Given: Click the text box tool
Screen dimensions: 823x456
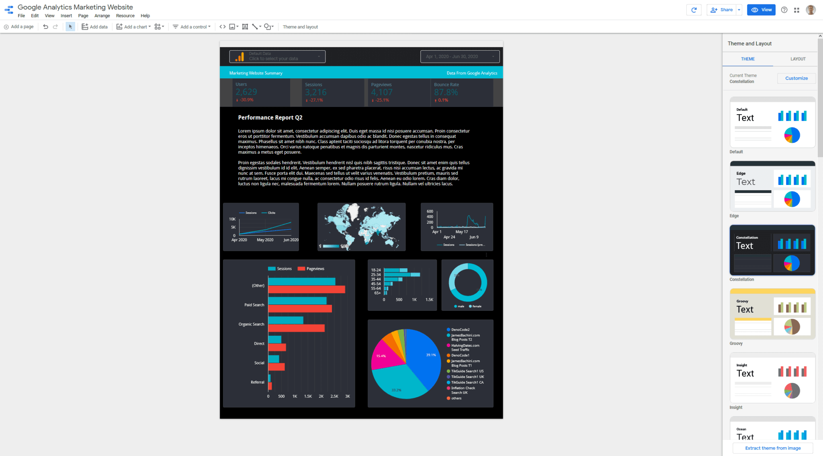Looking at the screenshot, I should click(x=245, y=27).
